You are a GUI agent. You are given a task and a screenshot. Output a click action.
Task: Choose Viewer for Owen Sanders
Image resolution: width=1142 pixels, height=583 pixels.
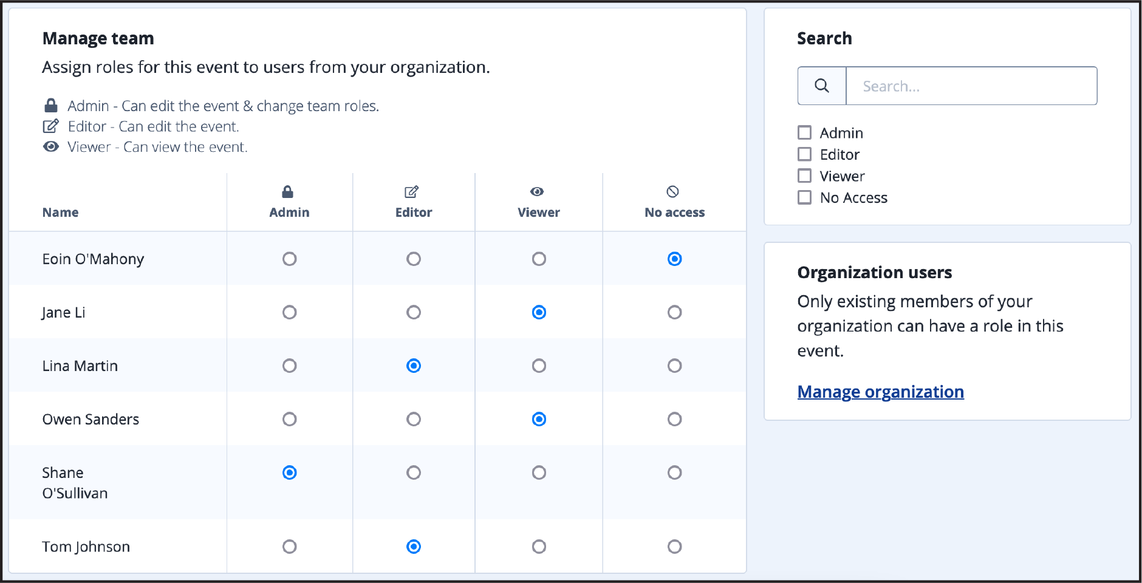point(539,419)
